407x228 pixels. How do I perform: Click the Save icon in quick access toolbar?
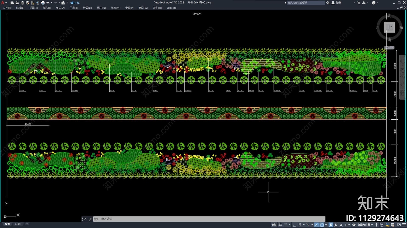pyautogui.click(x=22, y=3)
